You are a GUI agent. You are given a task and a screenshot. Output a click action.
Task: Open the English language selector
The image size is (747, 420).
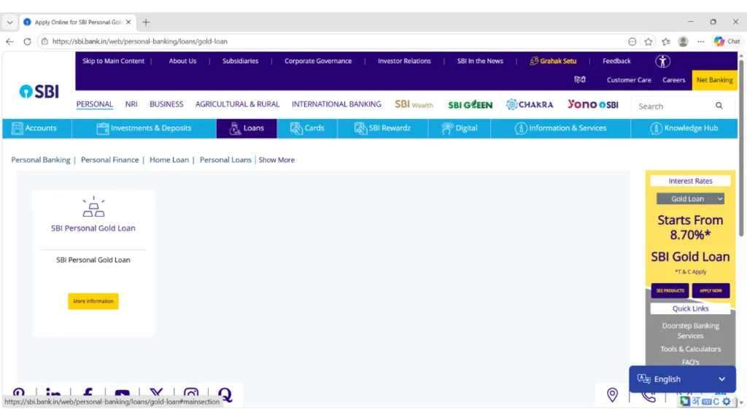point(682,379)
